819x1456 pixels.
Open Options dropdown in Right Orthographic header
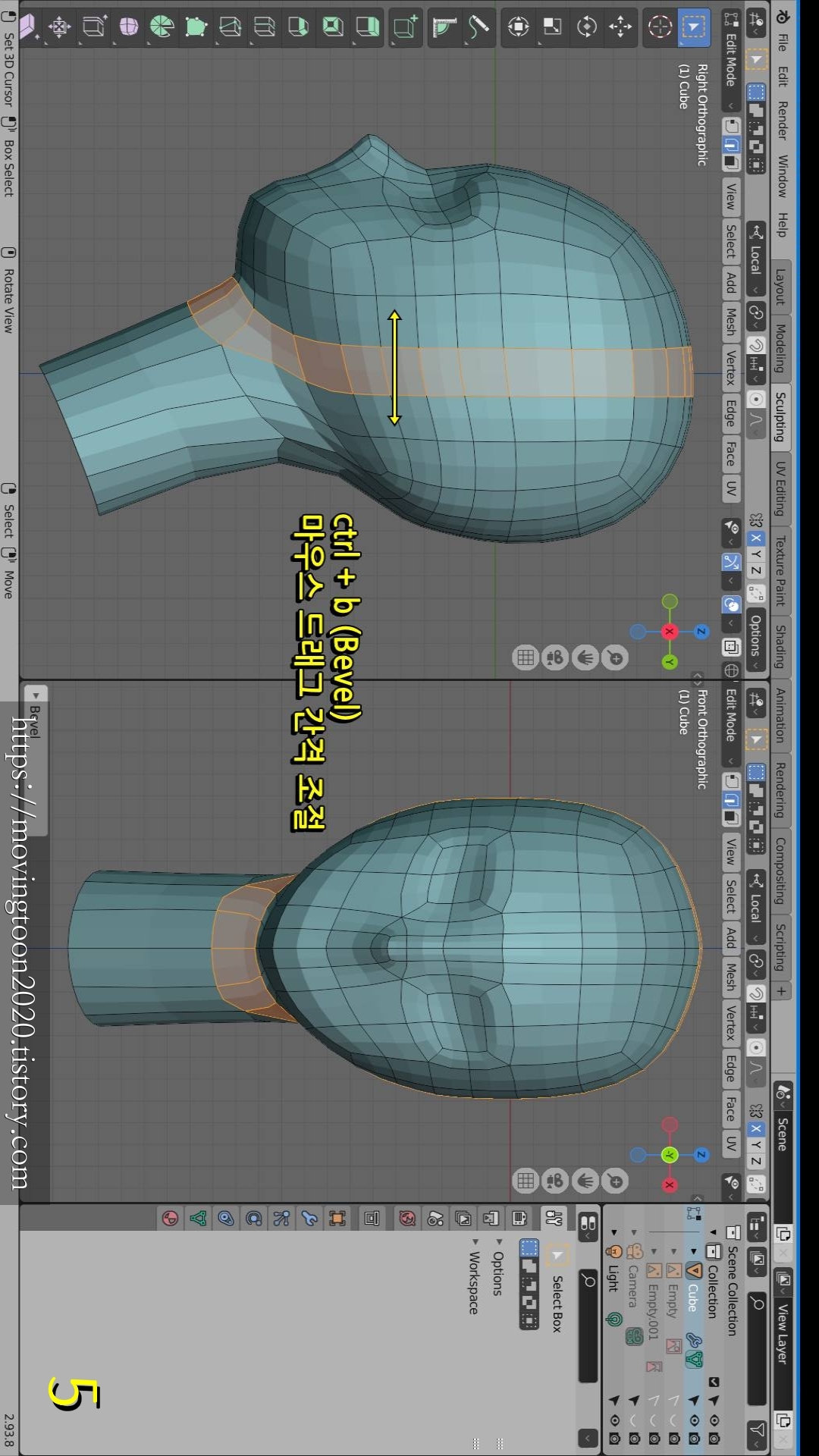[755, 639]
